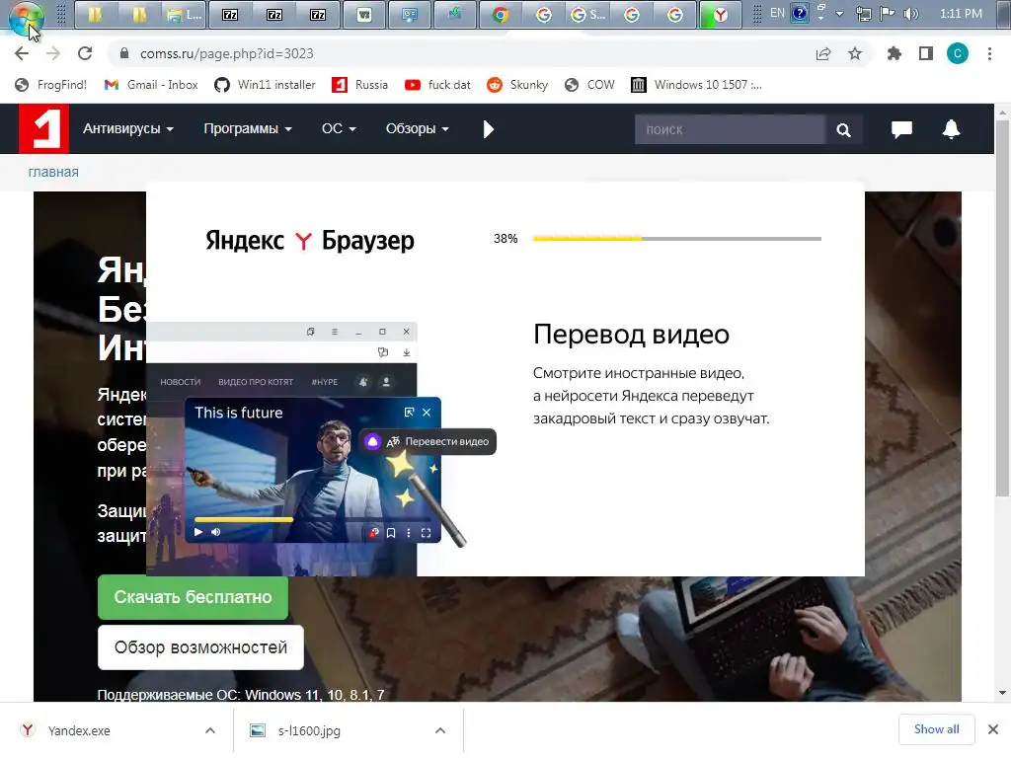Click the browser forward arrow
Image resolution: width=1011 pixels, height=758 pixels.
tap(53, 53)
